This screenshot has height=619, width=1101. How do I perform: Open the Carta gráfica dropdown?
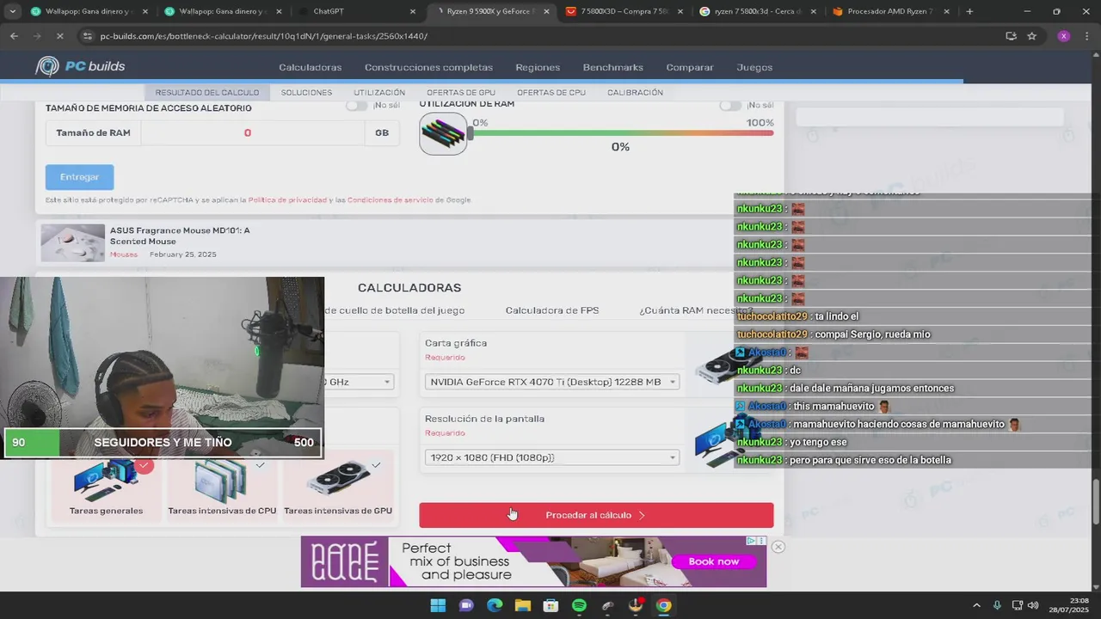click(552, 382)
